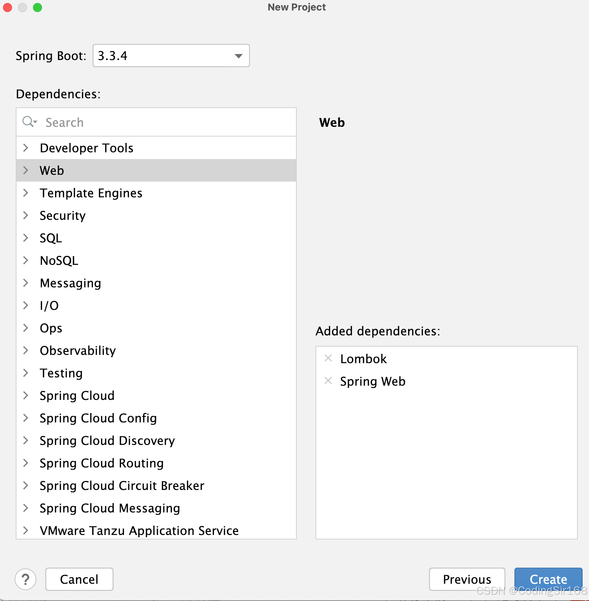Expand the Developer Tools chevron
The height and width of the screenshot is (601, 589).
26,148
